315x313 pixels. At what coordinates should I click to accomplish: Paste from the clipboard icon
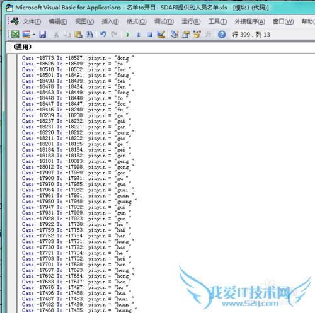point(78,35)
